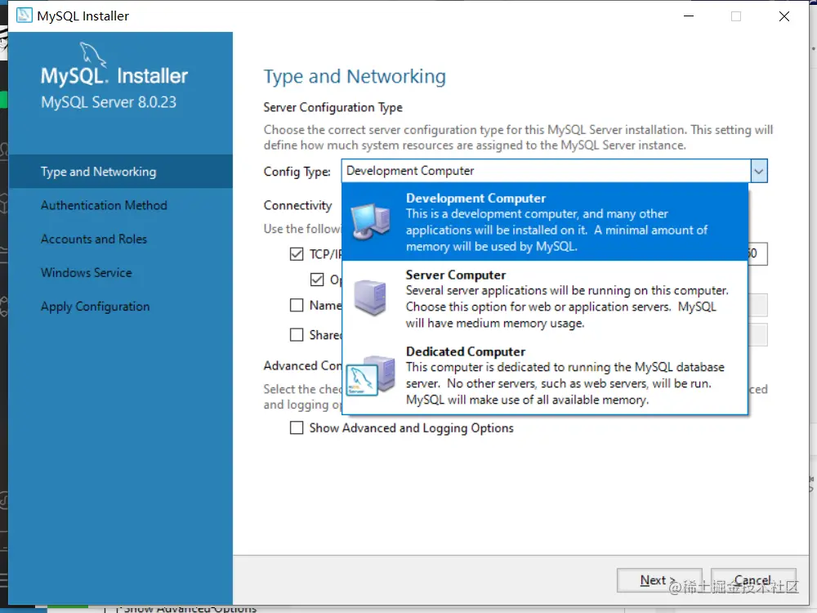Click the MySQL dolphin logo in sidebar
This screenshot has width=817, height=613.
93,55
